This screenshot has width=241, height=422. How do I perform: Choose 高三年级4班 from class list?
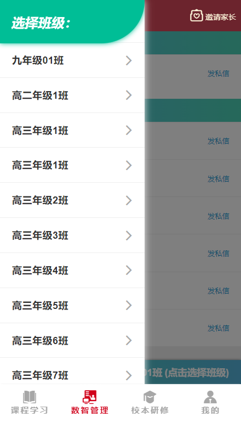tap(72, 271)
